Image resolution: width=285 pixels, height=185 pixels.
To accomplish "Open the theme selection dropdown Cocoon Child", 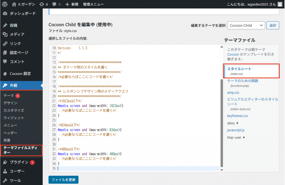I will 246,25.
